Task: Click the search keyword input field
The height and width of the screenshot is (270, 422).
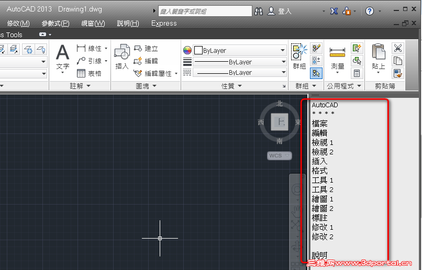Action: click(205, 12)
